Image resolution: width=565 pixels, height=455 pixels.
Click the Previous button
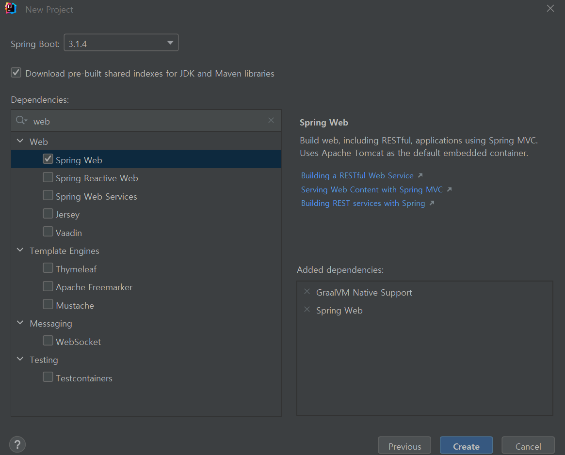pos(404,446)
